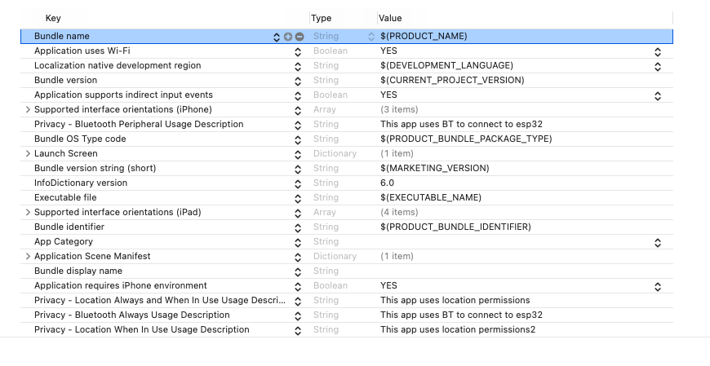Screen dimensions: 710x366
Task: Expand the Launch Screen dictionary
Action: (28, 153)
